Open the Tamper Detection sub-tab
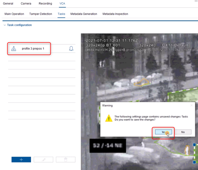 click(41, 14)
